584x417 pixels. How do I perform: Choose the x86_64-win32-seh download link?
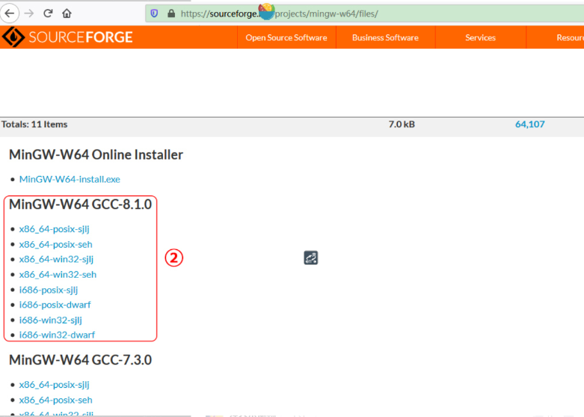click(58, 274)
